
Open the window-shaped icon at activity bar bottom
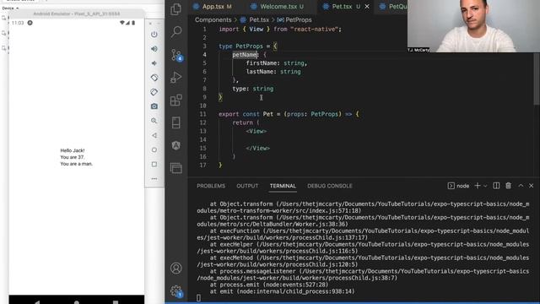176,168
